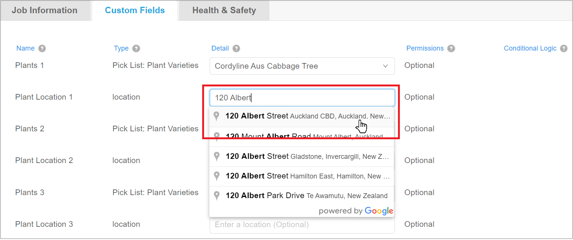Click the Google logo in the suggestions footer

[379, 211]
